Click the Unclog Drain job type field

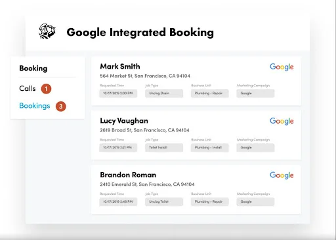click(x=164, y=94)
